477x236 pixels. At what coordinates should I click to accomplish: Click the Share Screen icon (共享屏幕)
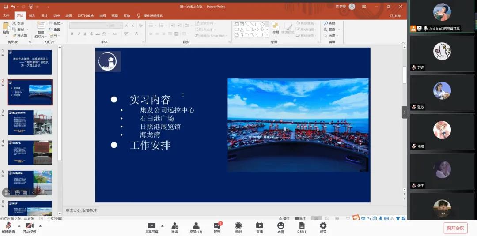coord(151,226)
